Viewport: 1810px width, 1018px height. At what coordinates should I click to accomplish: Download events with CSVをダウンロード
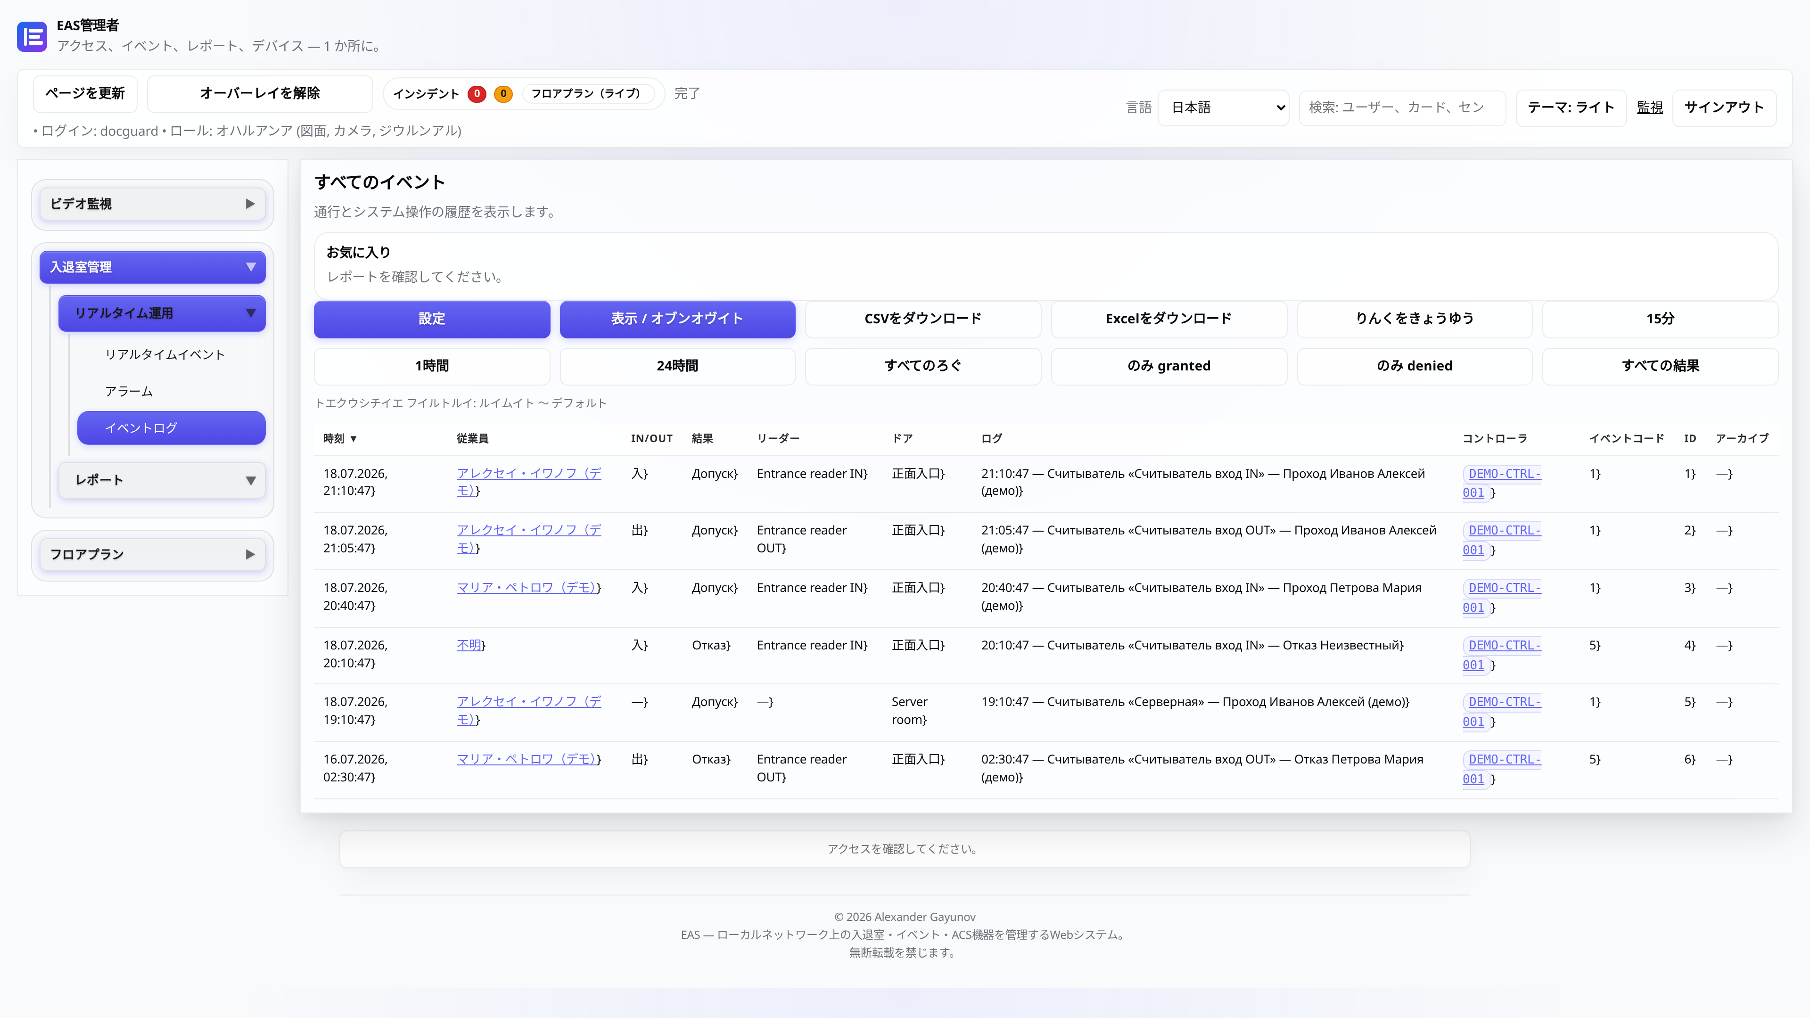click(922, 319)
